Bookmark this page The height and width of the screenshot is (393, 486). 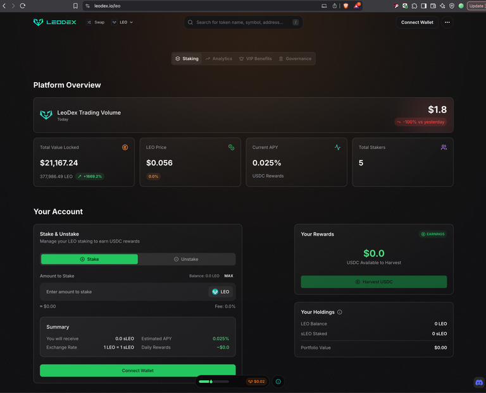(75, 6)
